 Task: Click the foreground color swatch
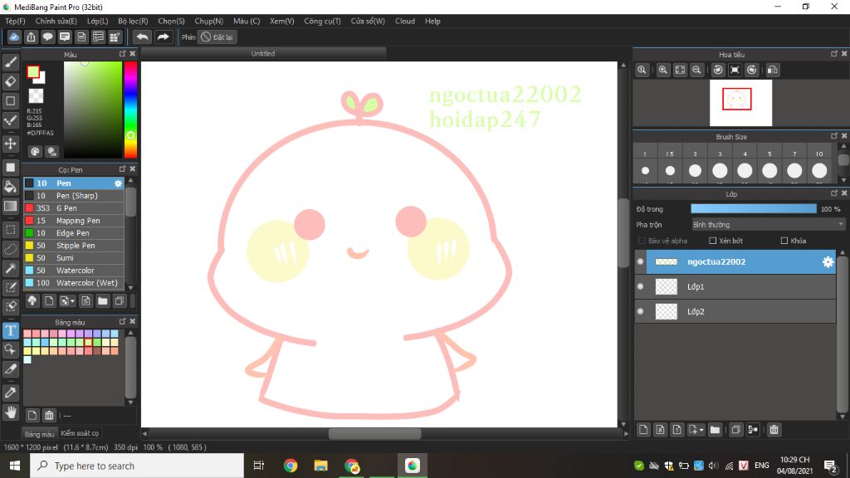[33, 72]
